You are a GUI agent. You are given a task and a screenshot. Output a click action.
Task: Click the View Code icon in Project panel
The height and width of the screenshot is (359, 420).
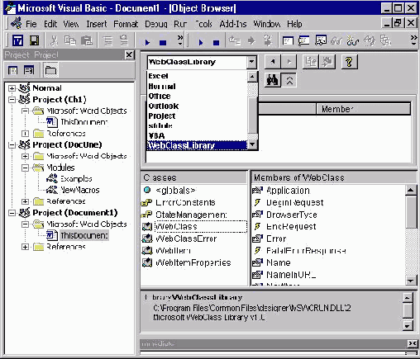coord(12,70)
